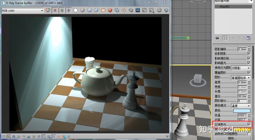Open 颜色模式 dropdown 温度
255x140 pixels.
241,106
